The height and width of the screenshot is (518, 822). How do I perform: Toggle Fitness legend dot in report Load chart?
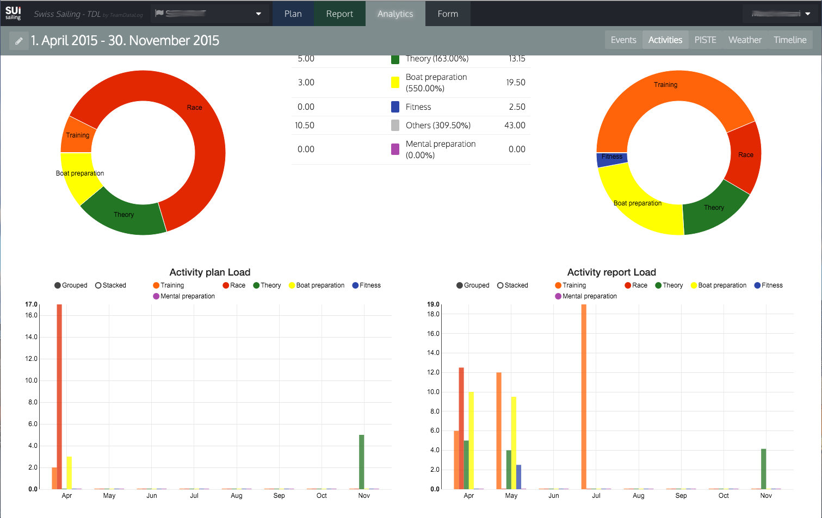[x=757, y=285]
